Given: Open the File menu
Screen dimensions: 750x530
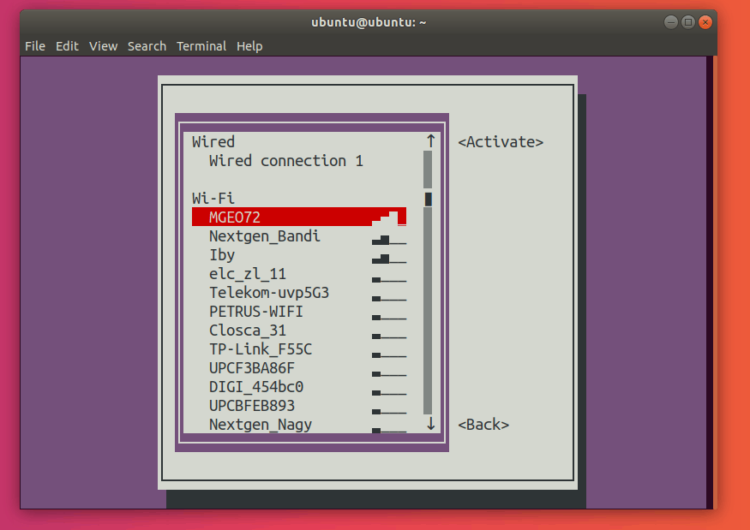Looking at the screenshot, I should point(34,46).
